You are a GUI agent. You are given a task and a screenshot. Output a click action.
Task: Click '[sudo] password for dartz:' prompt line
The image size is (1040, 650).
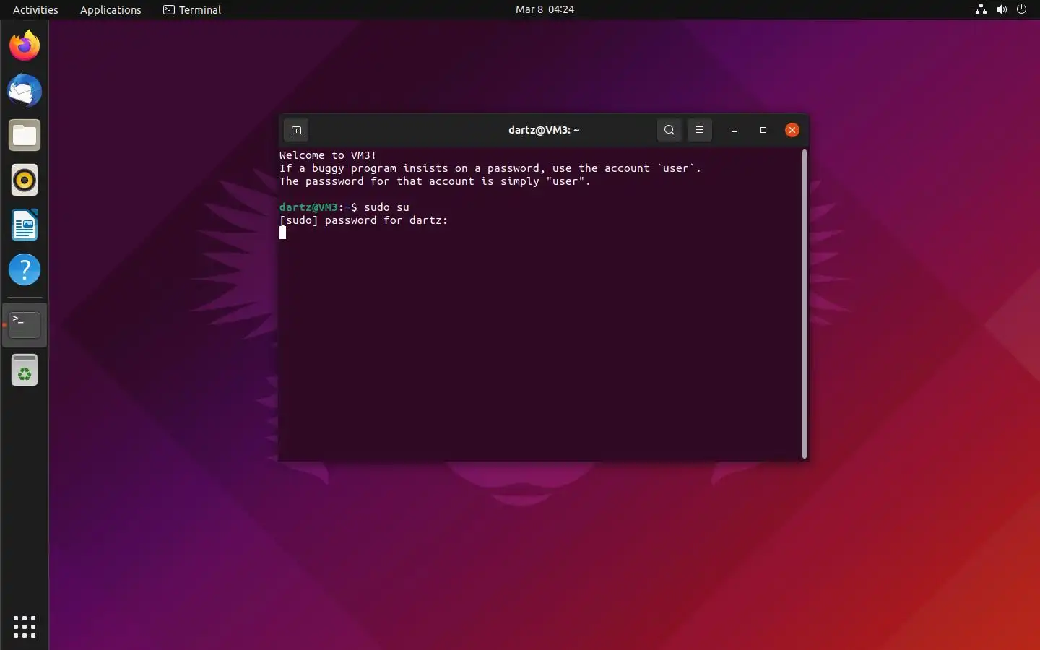pos(364,220)
